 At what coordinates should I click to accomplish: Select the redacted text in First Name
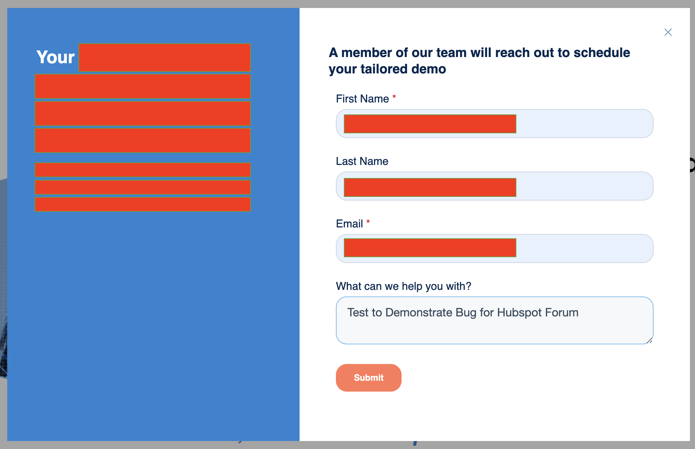point(430,124)
